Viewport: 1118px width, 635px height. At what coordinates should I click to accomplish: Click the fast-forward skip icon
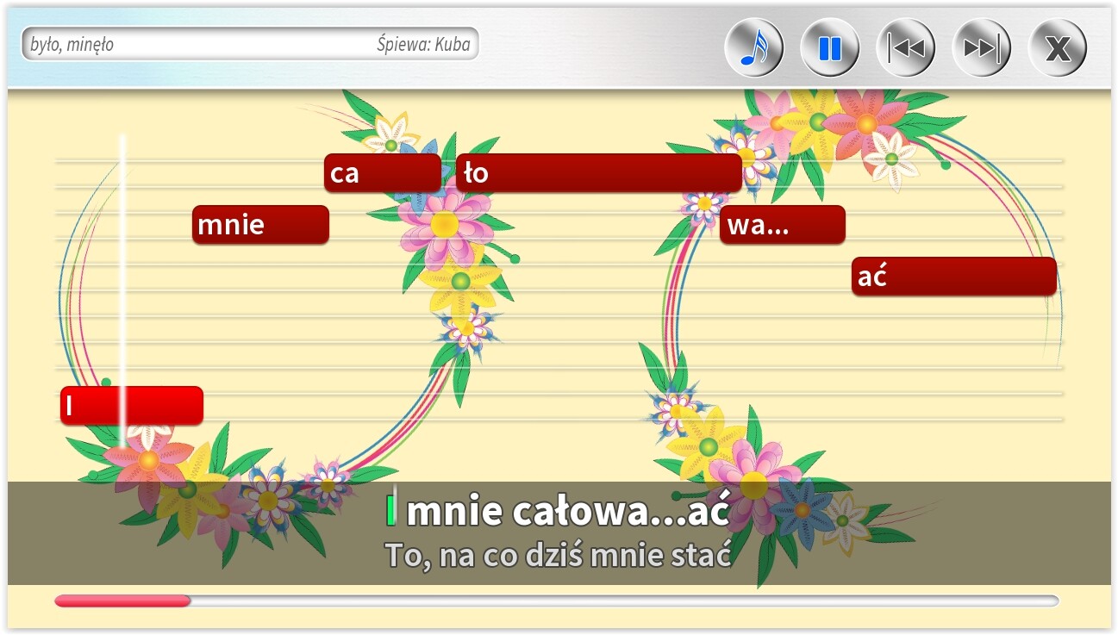click(980, 47)
